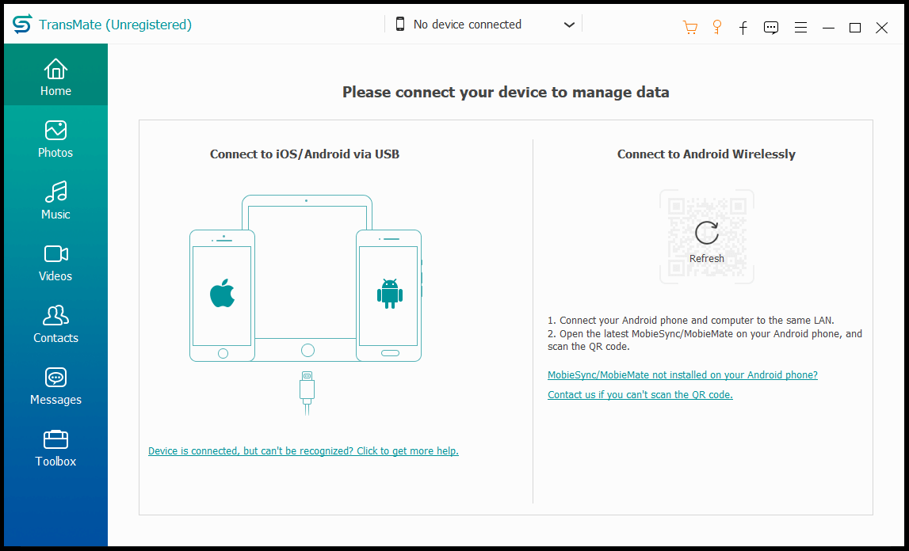Click the key register icon
909x551 pixels.
[717, 27]
